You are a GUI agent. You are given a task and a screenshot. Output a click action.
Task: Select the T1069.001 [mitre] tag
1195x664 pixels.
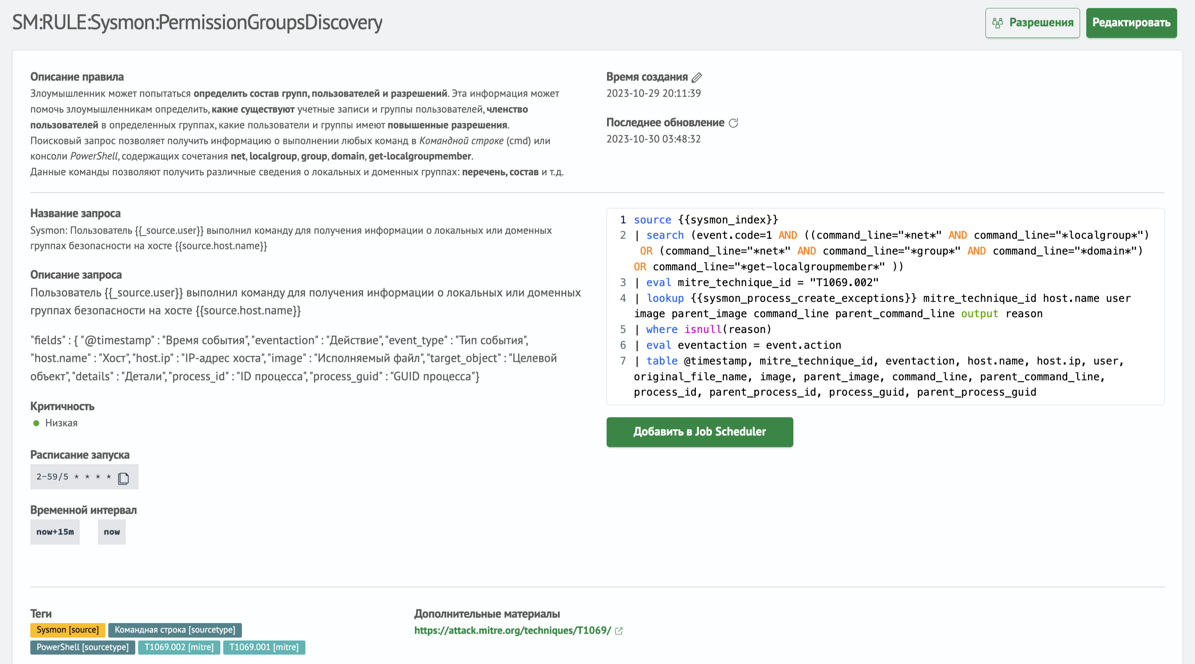[x=264, y=647]
